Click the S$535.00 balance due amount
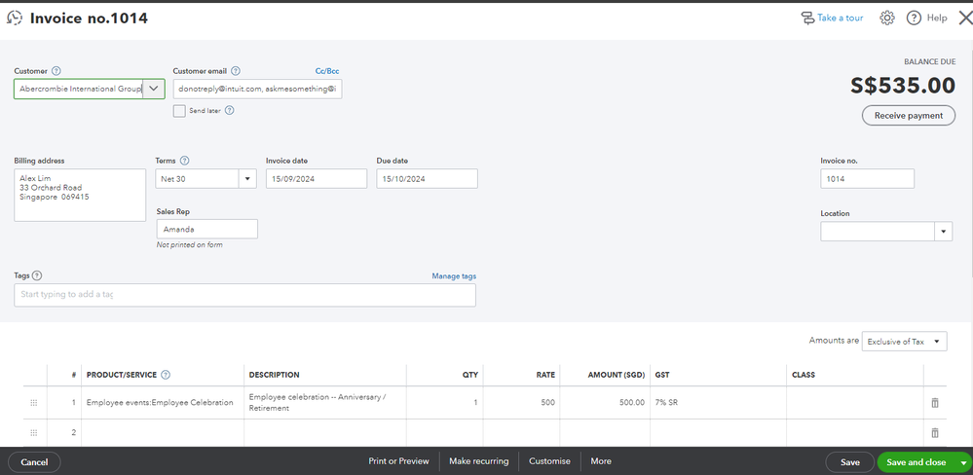 click(x=903, y=86)
